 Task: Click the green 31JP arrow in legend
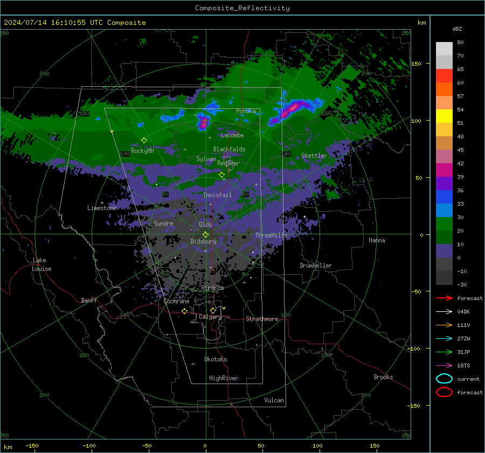click(x=444, y=352)
